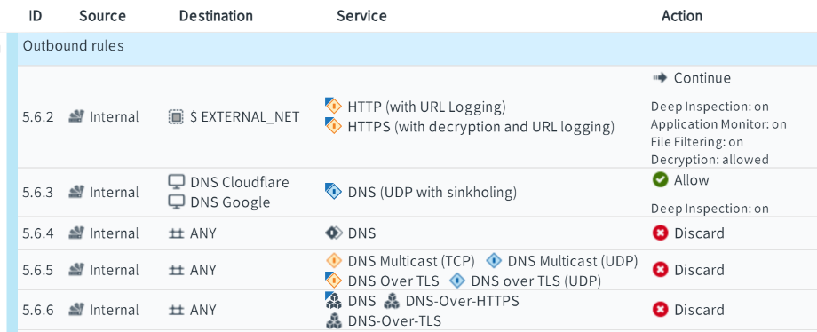817x332 pixels.
Task: Click the ANY destination text in rule 5.6.4
Action: [x=202, y=233]
